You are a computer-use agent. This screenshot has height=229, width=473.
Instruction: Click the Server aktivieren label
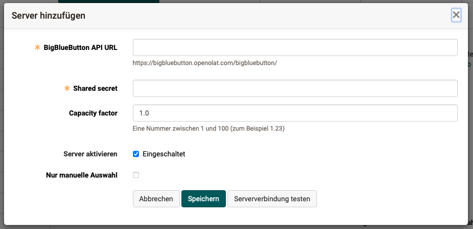(x=90, y=154)
